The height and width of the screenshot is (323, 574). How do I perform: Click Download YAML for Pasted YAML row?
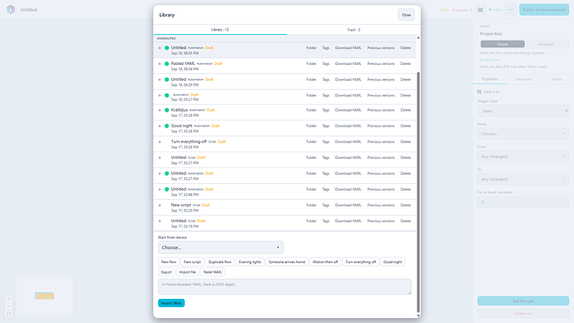point(348,64)
